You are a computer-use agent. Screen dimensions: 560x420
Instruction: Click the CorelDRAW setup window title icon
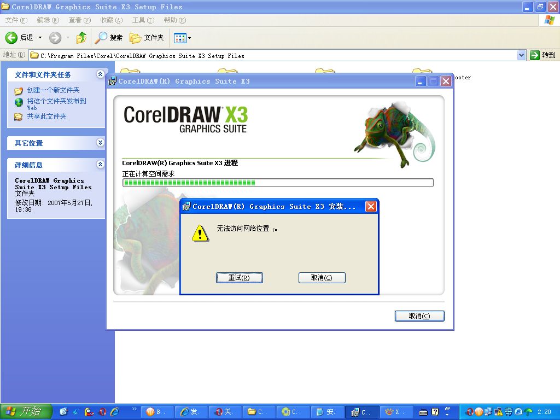click(113, 81)
